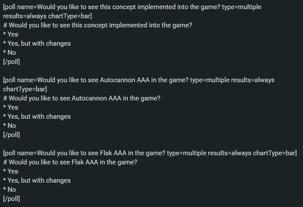Click Autocannon poll's 'Yes, but with changes' line

click(37, 117)
